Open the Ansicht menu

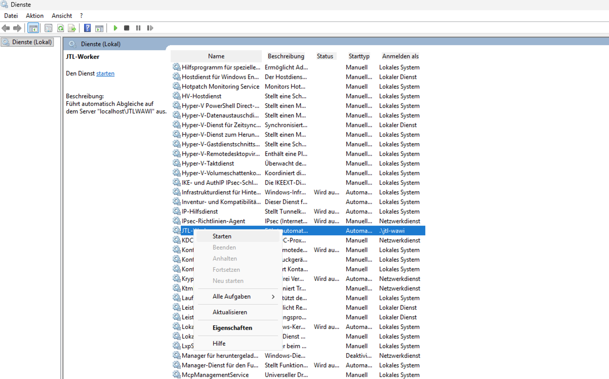[x=62, y=16]
